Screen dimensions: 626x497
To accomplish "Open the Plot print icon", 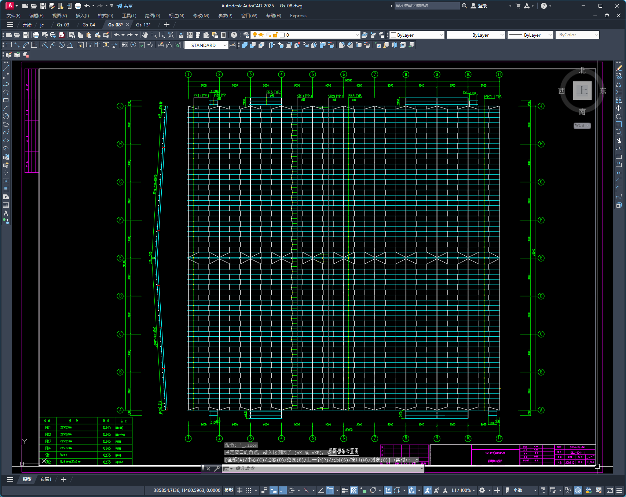I will pos(36,35).
